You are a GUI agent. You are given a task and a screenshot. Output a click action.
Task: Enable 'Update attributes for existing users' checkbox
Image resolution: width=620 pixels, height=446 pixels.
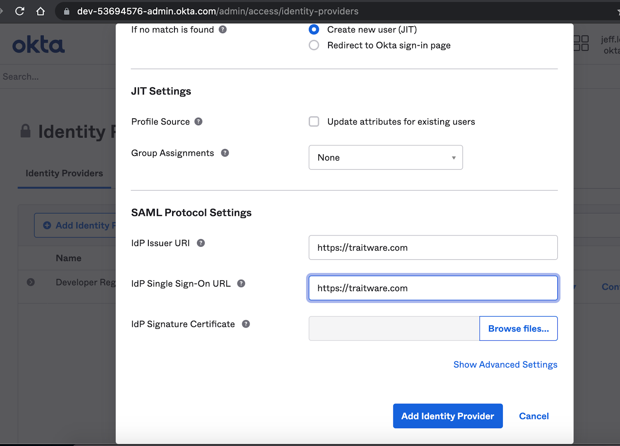coord(314,121)
